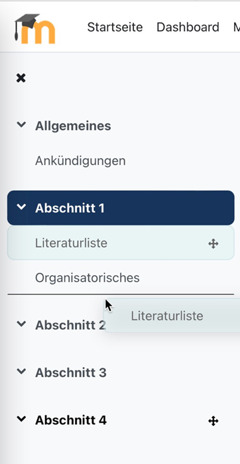Go to Abschnitt 2 section title
240x464 pixels.
70,325
